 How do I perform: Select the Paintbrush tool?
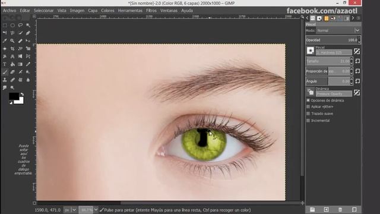(5, 72)
